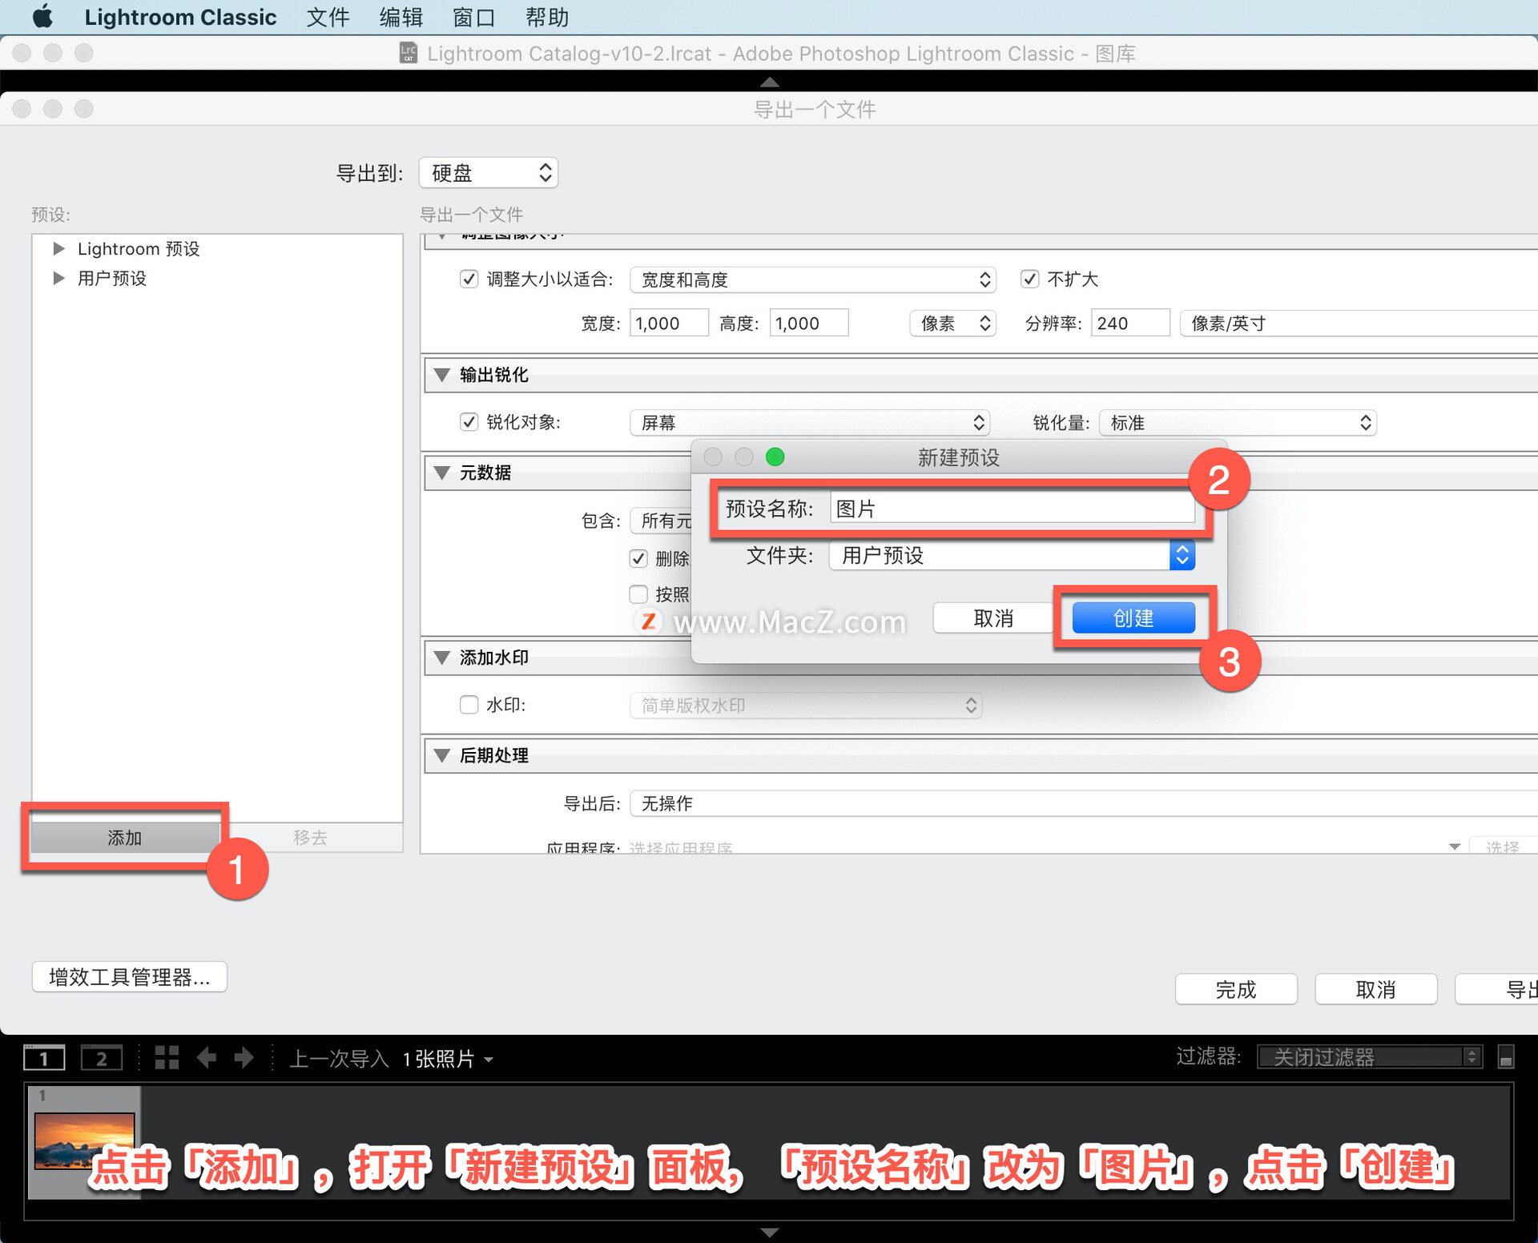Click the 高度 input field
This screenshot has height=1243, width=1538.
pos(809,324)
